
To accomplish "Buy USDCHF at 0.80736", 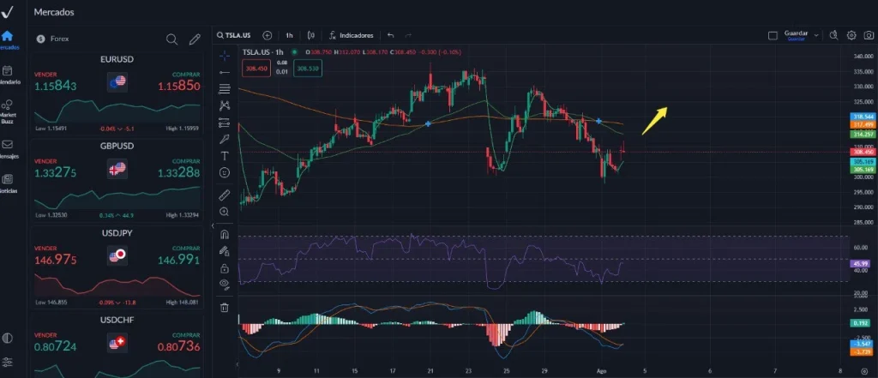I will (x=178, y=346).
